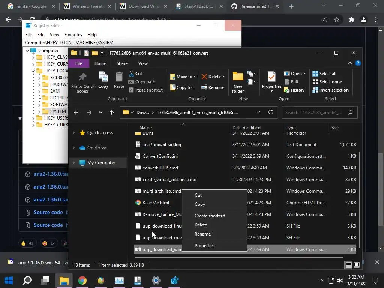Open Task View on taskbar
The image size is (384, 288).
point(45,280)
